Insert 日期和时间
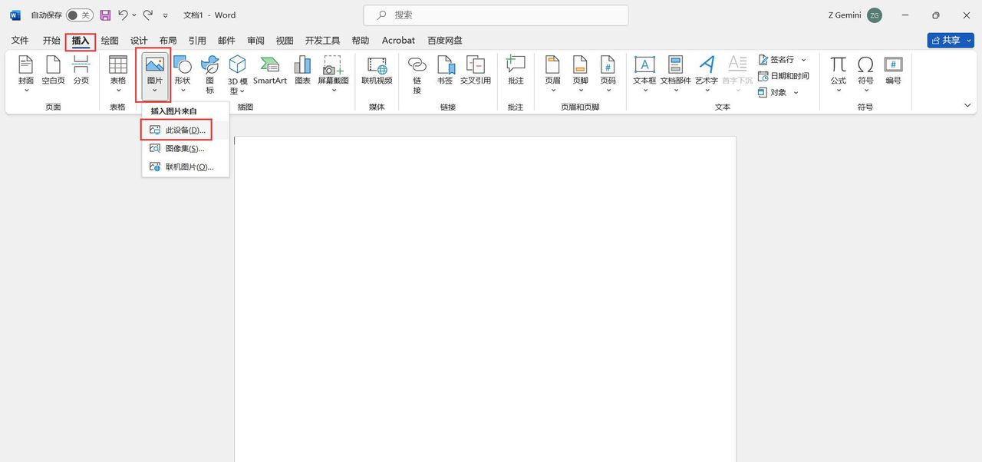 coord(783,76)
